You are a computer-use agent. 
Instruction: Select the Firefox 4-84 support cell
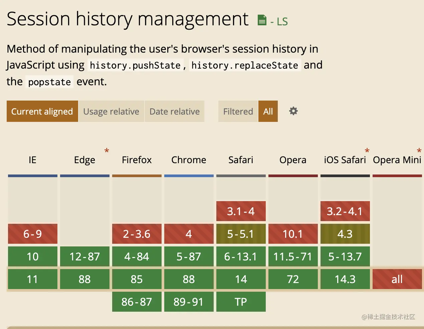(137, 256)
